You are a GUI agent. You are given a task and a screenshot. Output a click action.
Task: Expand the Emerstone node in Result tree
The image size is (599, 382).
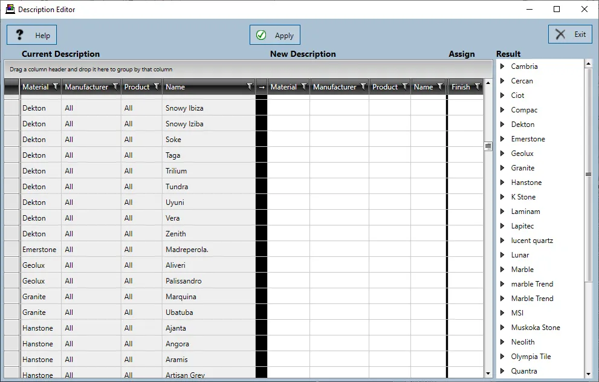502,139
